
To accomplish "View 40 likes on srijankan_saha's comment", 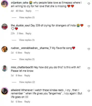I will coord(20,11).
